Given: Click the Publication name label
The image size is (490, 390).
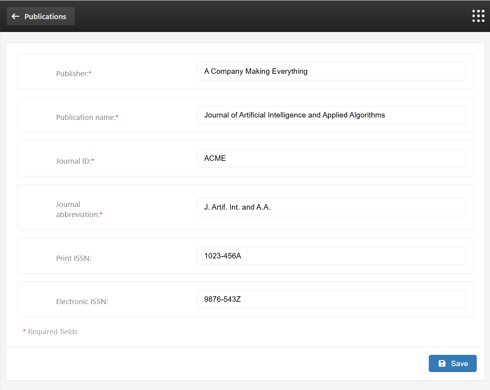Looking at the screenshot, I should pyautogui.click(x=85, y=117).
